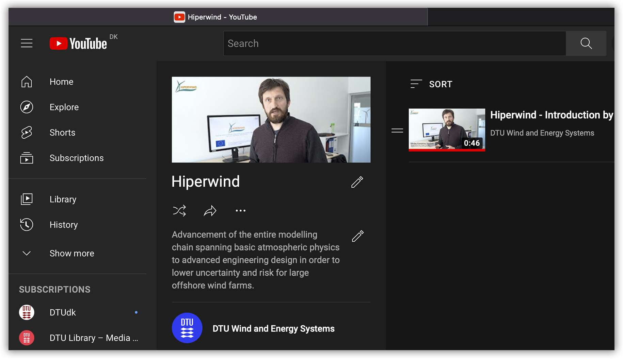Image resolution: width=623 pixels, height=360 pixels.
Task: Expand sidebar with Show more chevron
Action: pos(27,253)
